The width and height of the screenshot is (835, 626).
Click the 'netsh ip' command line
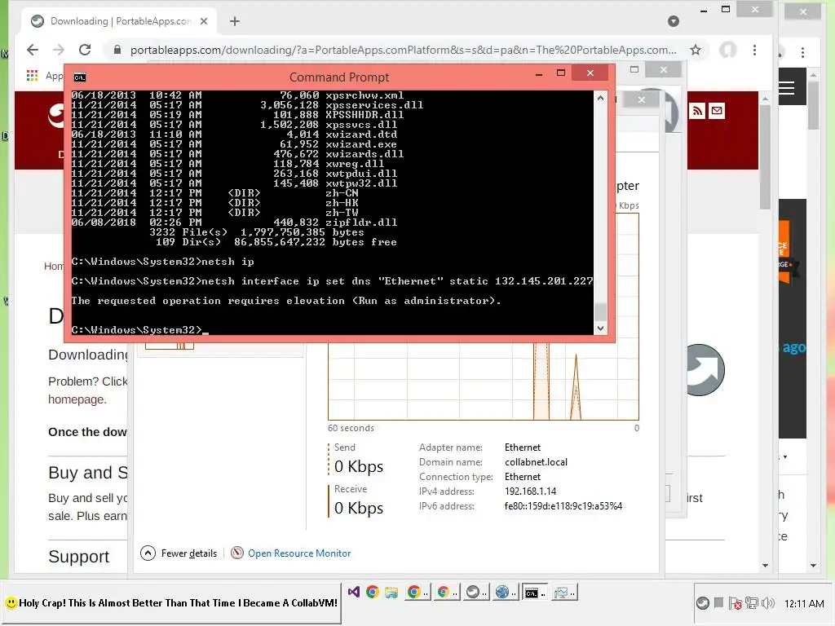click(x=163, y=262)
